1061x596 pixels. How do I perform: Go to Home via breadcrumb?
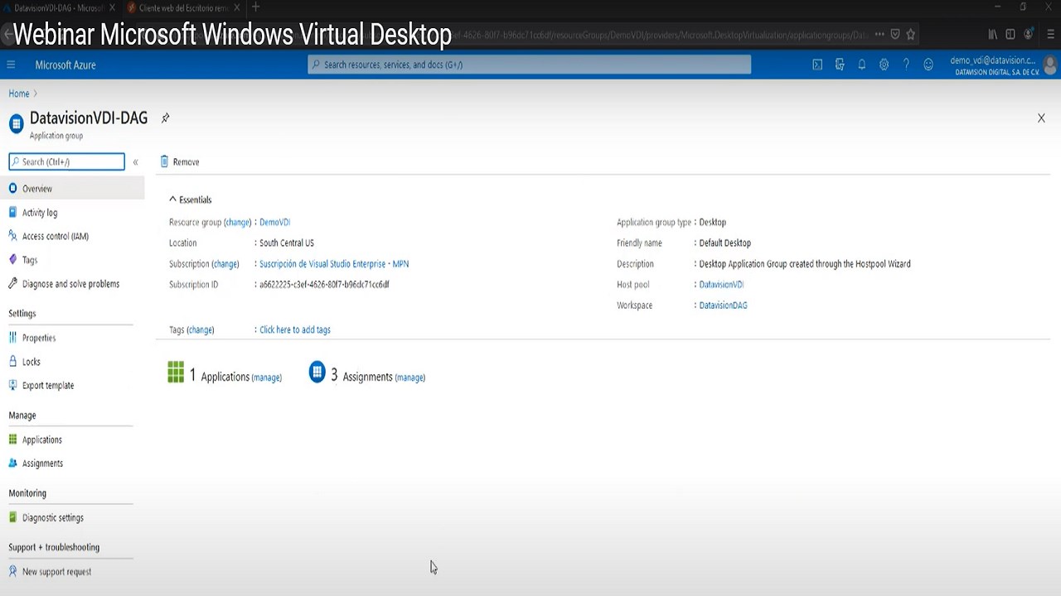[x=19, y=94]
